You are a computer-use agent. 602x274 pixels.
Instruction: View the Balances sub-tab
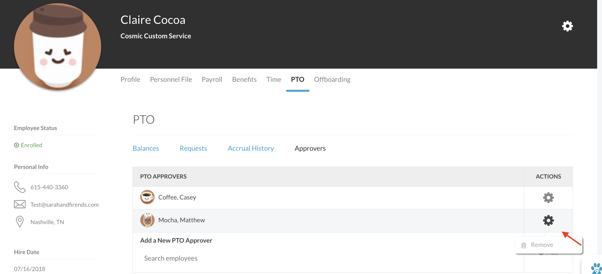pos(146,148)
